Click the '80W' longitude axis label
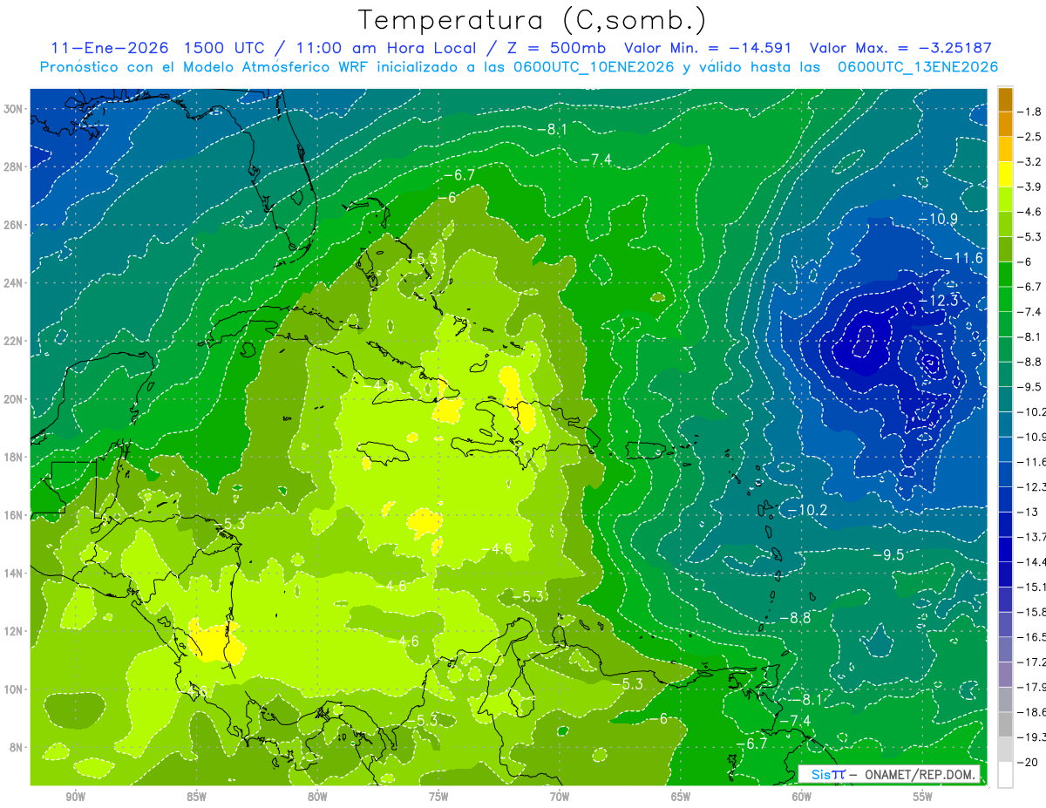The width and height of the screenshot is (1046, 808). pos(317,797)
